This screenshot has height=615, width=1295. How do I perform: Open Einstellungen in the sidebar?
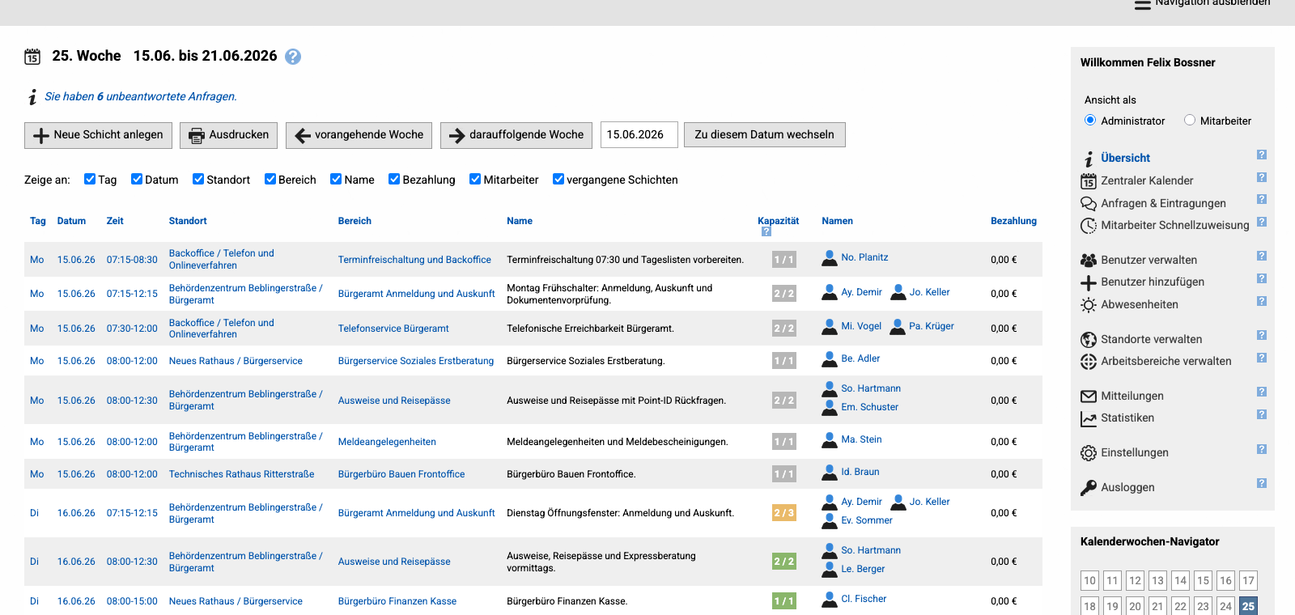tap(1135, 452)
